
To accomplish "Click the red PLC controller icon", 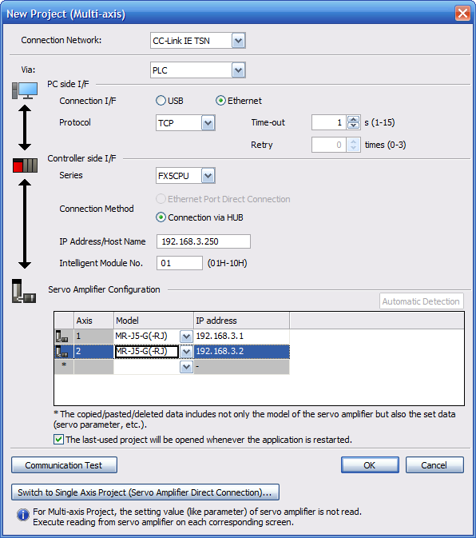I will coord(25,165).
